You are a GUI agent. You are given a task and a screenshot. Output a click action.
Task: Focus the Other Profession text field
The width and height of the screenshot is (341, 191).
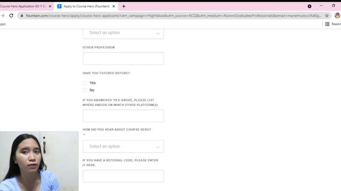(x=123, y=58)
